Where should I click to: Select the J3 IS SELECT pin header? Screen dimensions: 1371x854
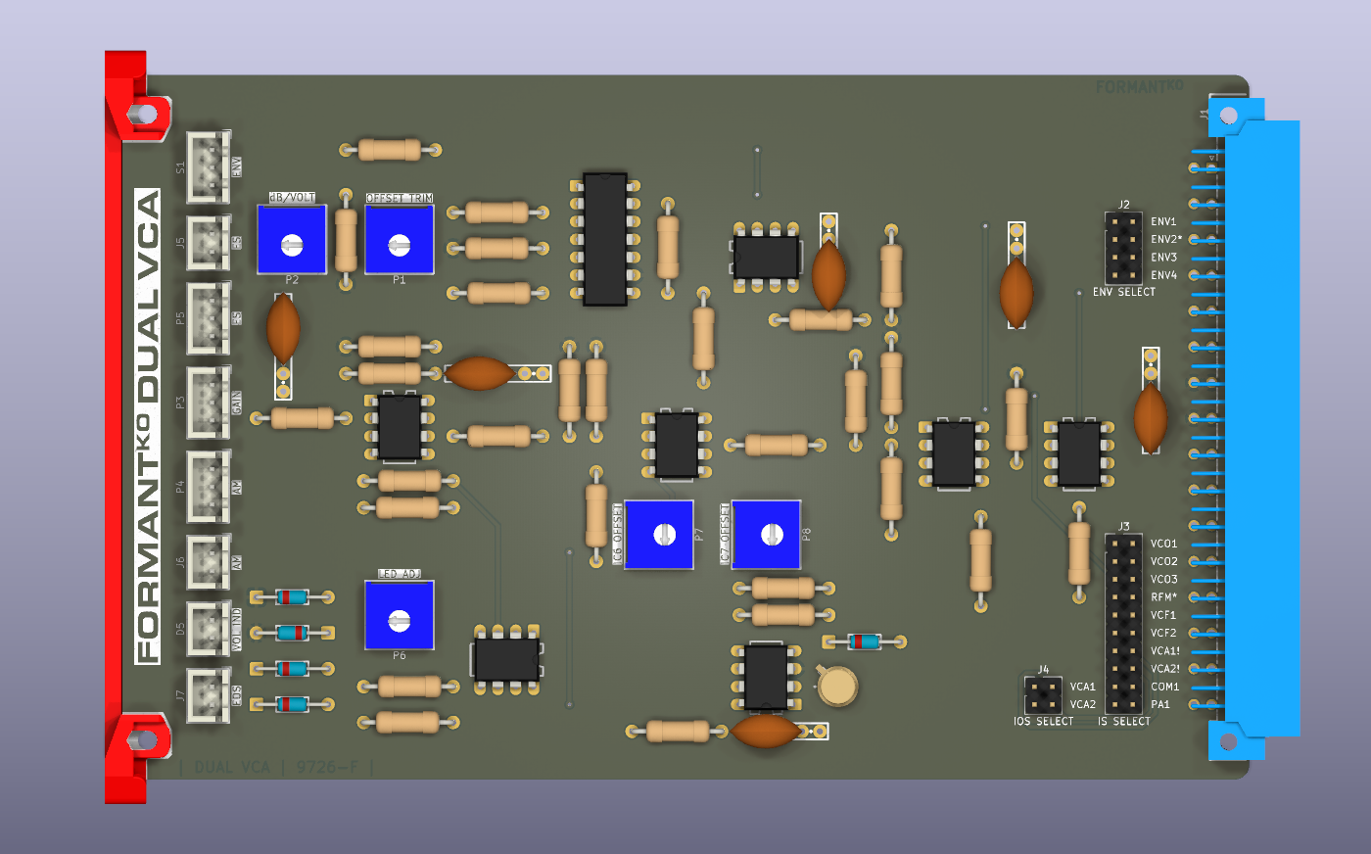coord(1123,624)
